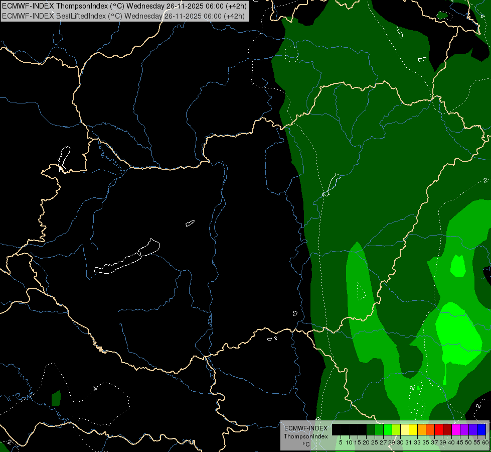491x452 pixels.
Task: Click legend tick value 50
Action: [469, 442]
